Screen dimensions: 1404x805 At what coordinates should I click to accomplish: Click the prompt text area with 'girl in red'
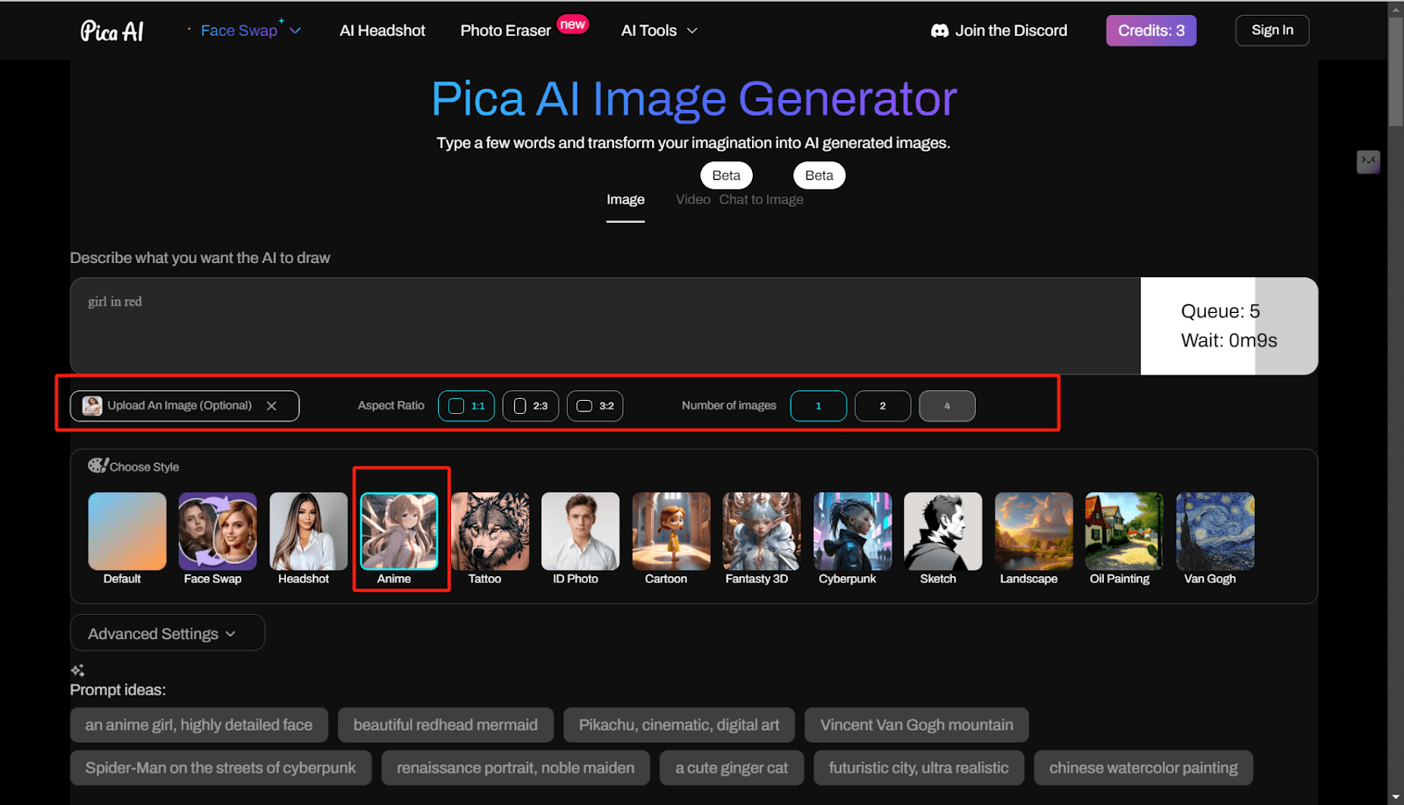[x=605, y=326]
